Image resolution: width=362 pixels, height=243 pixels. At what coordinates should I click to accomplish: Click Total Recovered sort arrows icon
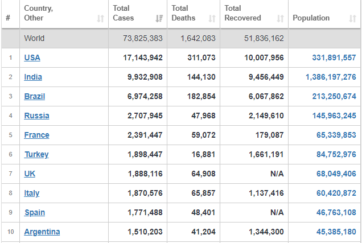pyautogui.click(x=280, y=18)
